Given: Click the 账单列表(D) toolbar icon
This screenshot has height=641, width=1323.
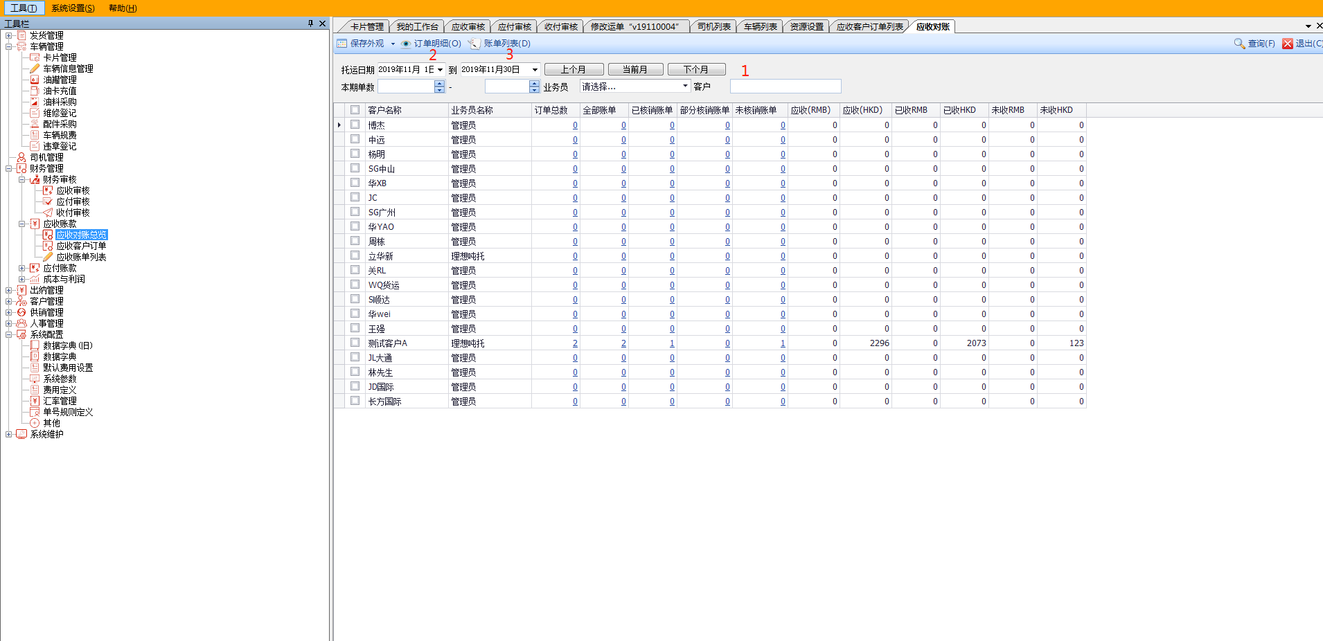Looking at the screenshot, I should click(474, 44).
